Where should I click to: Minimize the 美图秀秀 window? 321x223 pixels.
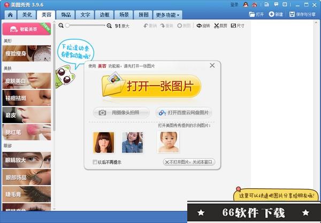[x=297, y=5]
